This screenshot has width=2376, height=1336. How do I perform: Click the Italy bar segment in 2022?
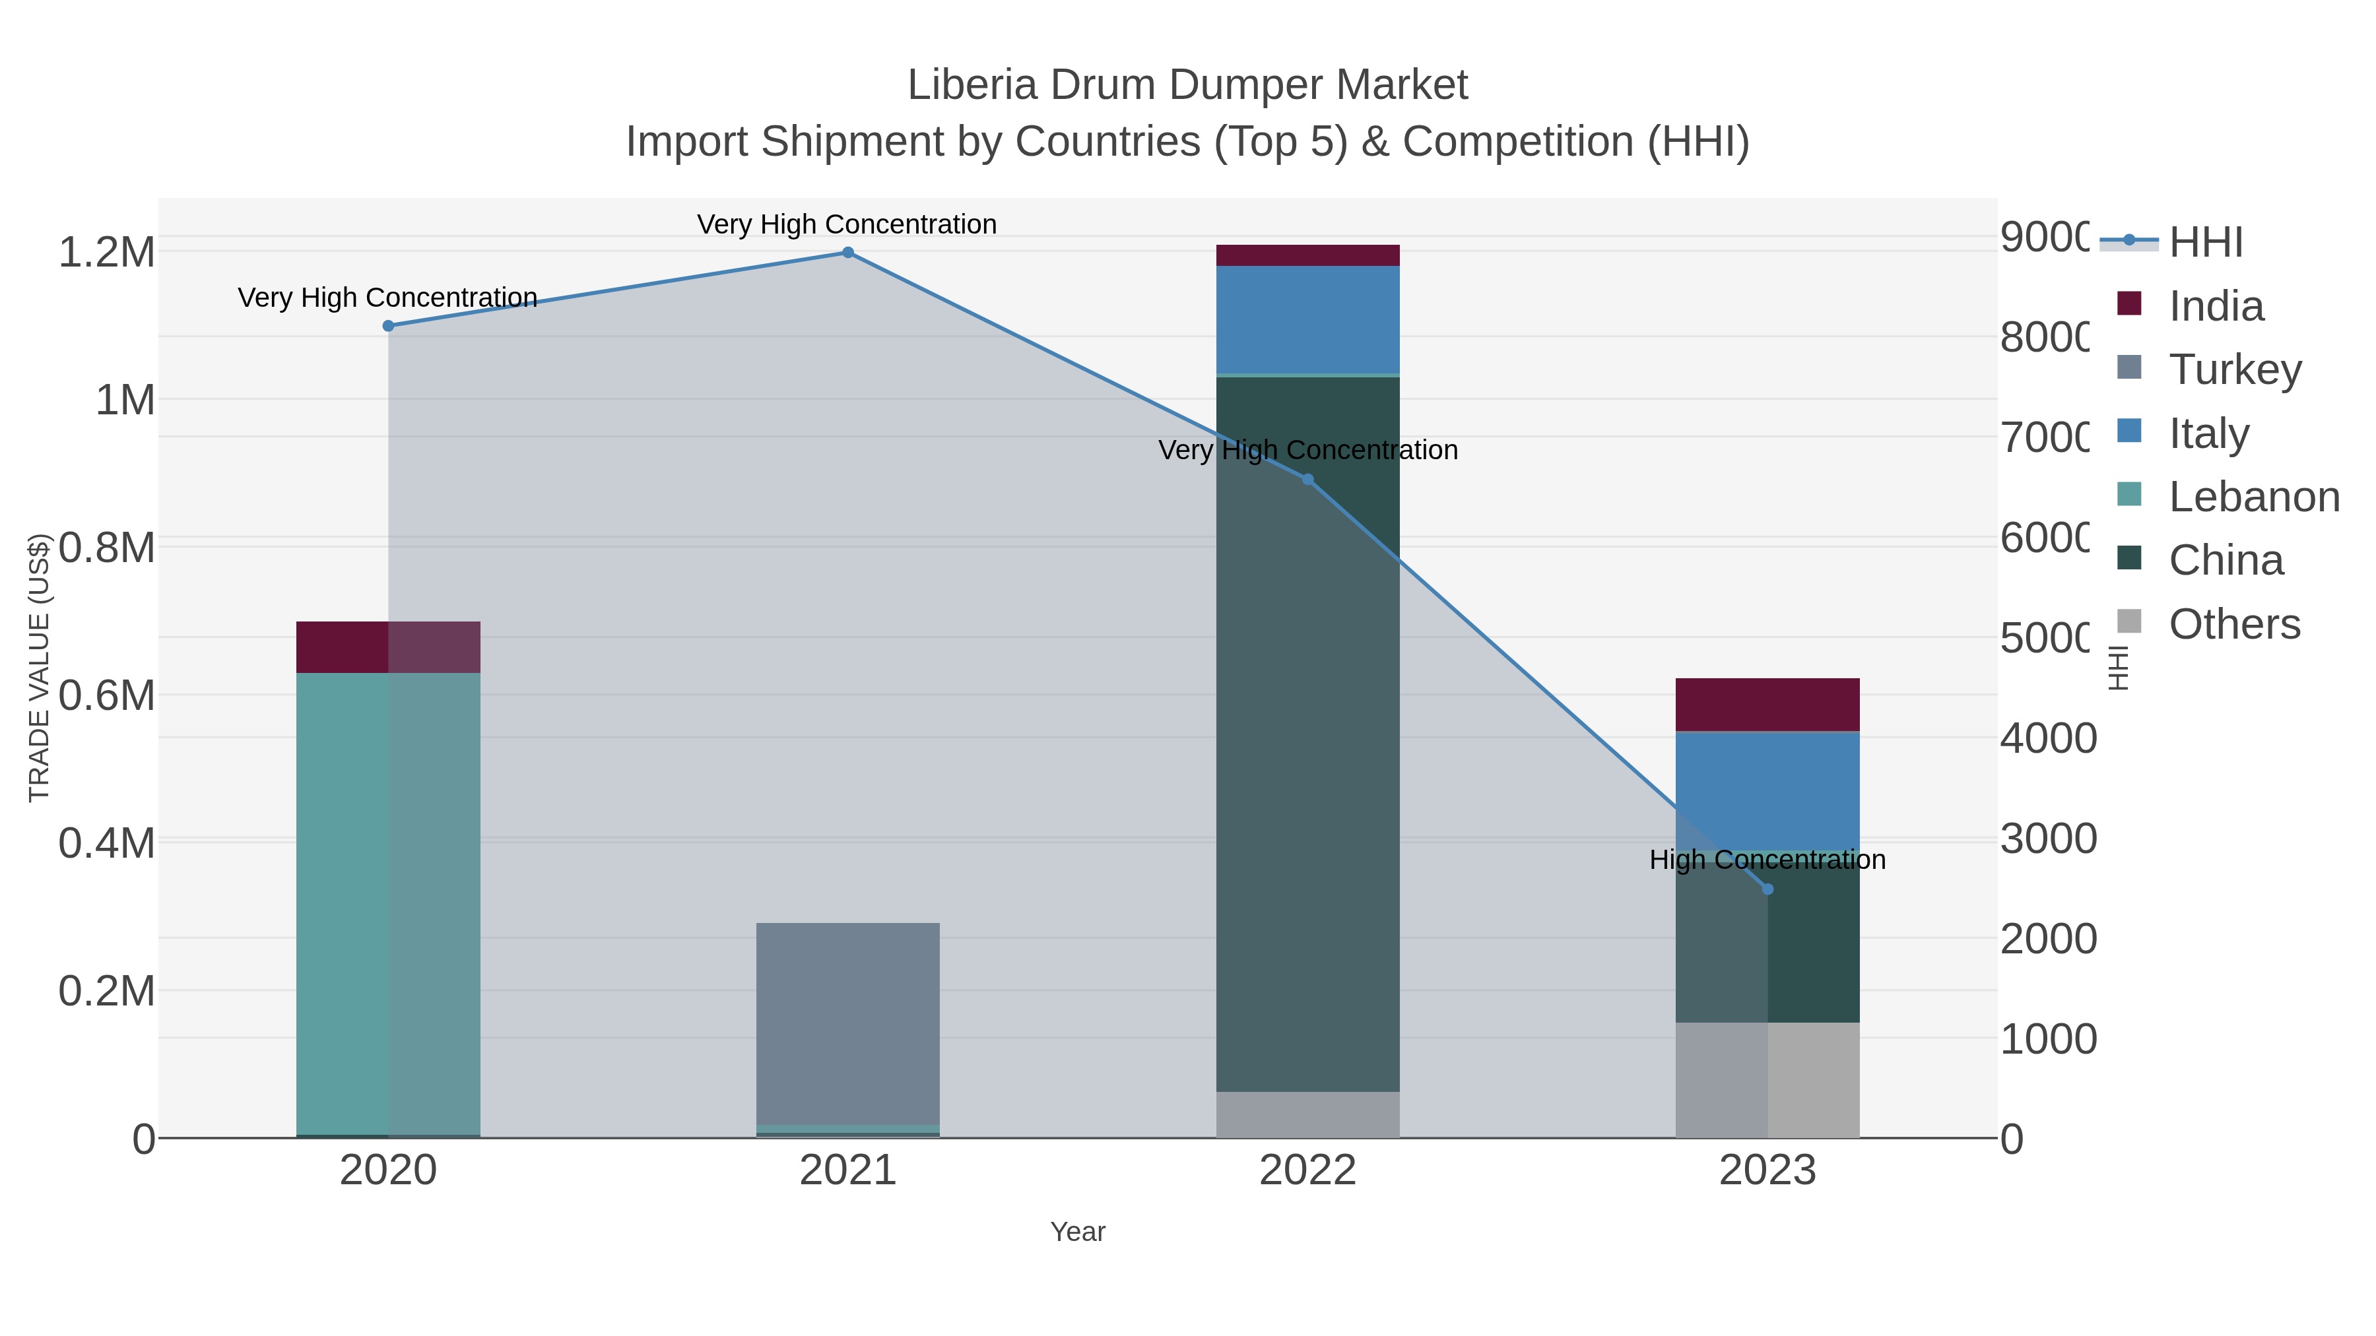[x=1308, y=319]
